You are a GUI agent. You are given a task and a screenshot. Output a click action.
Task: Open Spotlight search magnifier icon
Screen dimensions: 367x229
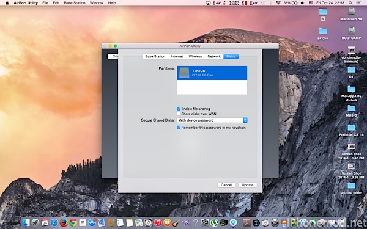point(350,3)
